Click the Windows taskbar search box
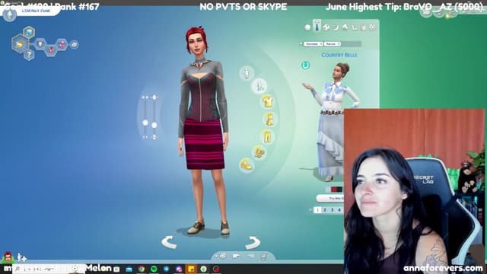Viewport: 487px width, 274px height. click(49, 269)
